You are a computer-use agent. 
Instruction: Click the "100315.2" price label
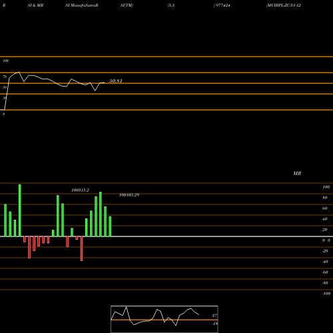tap(80, 190)
